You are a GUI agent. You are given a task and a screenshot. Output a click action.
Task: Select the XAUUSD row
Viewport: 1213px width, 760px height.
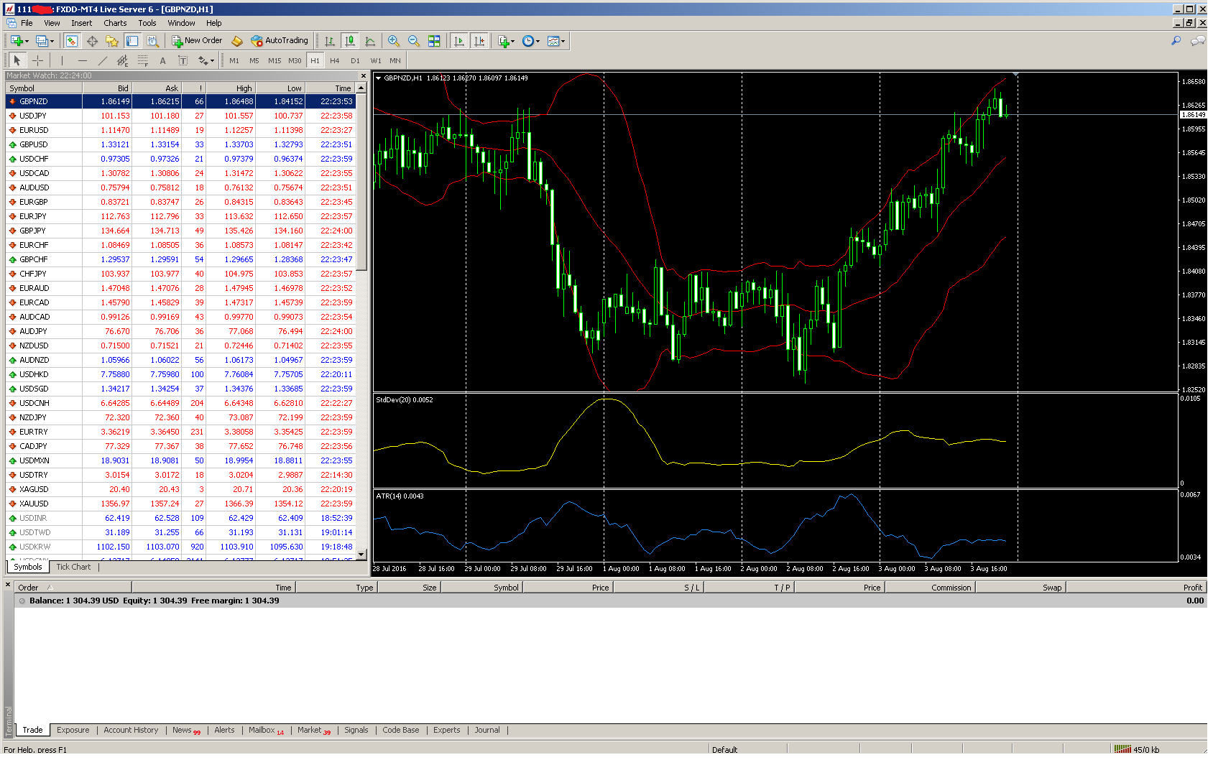tap(180, 504)
